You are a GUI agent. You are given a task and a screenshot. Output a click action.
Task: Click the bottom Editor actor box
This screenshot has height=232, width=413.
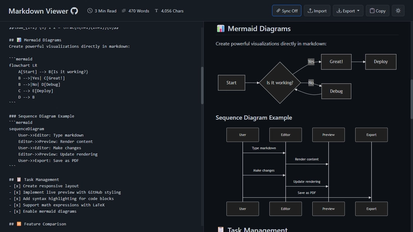(285, 209)
